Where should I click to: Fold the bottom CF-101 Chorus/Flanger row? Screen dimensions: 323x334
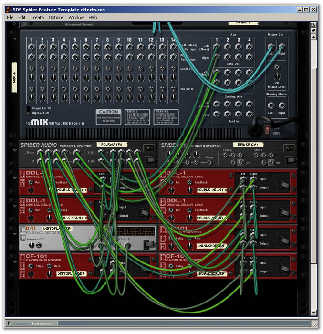click(x=15, y=262)
